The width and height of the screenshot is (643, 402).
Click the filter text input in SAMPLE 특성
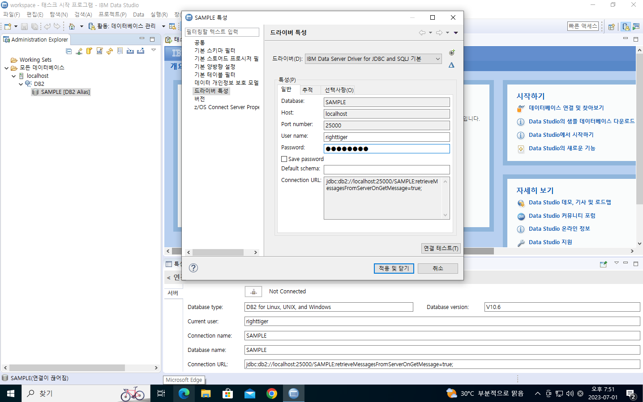(222, 32)
